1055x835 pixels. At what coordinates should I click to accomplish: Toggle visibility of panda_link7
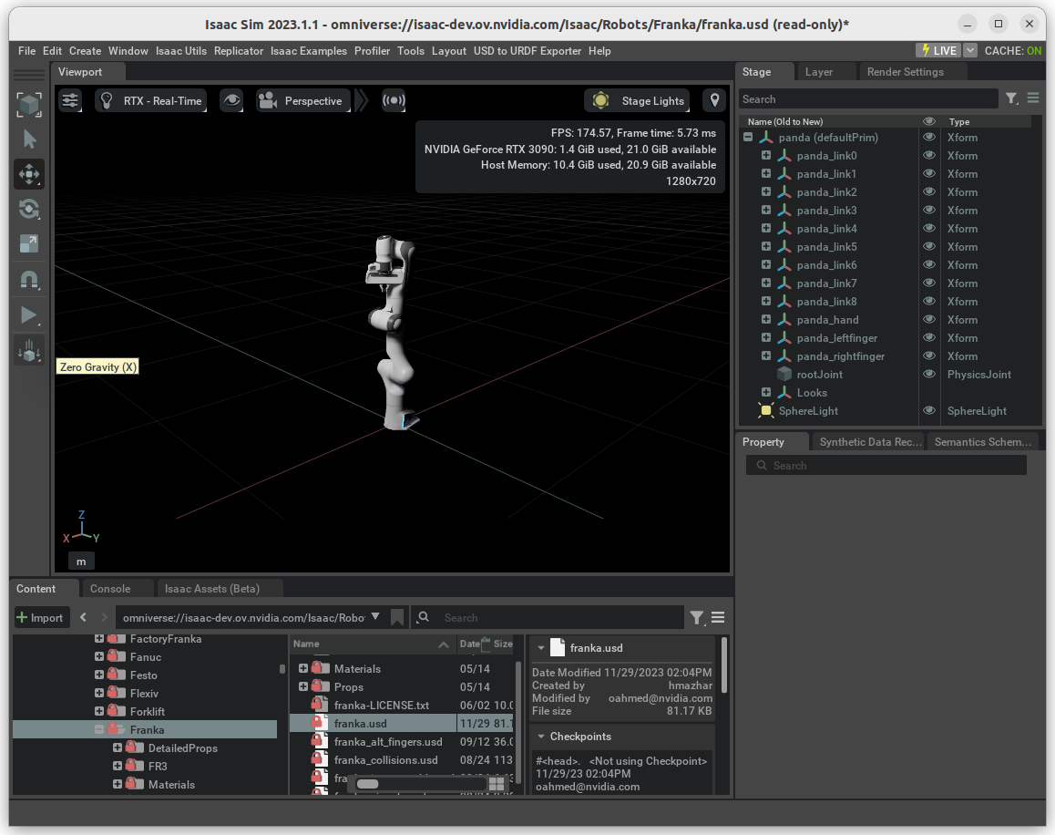coord(929,283)
